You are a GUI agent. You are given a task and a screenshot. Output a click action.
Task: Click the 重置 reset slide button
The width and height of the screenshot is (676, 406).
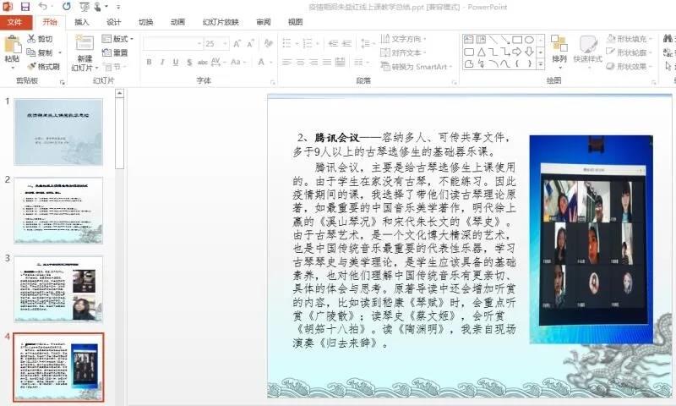tap(116, 52)
